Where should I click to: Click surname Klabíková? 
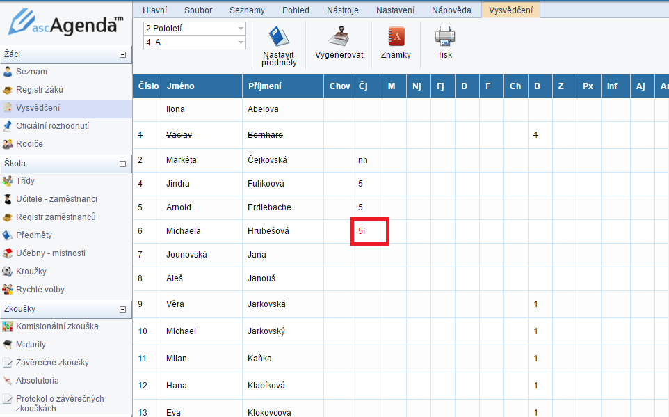point(266,386)
